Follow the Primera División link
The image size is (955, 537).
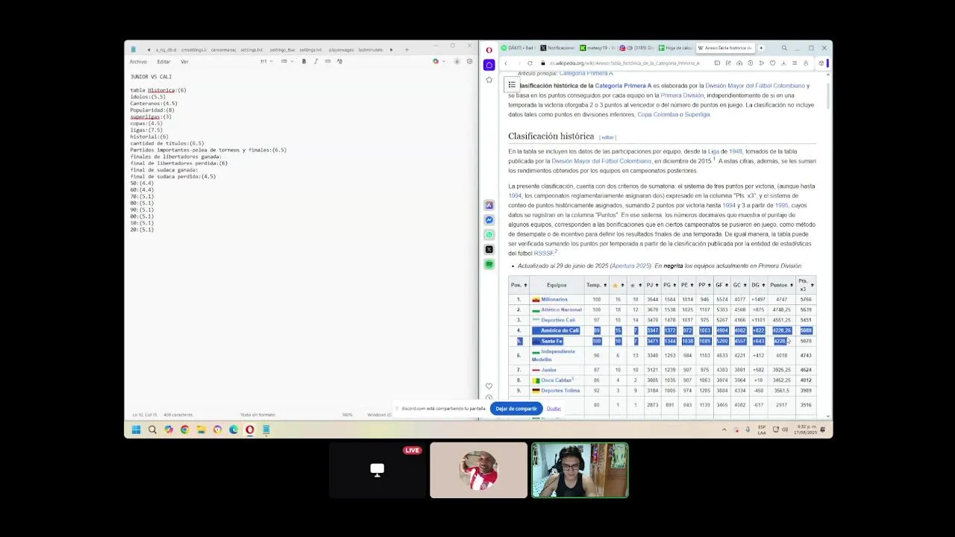point(682,95)
